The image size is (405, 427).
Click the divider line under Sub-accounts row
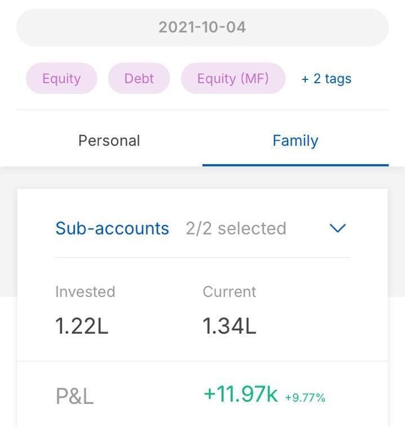(202, 258)
